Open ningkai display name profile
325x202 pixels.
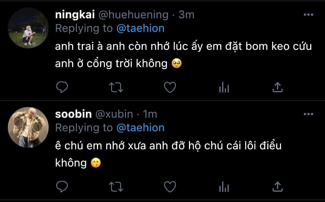75,15
